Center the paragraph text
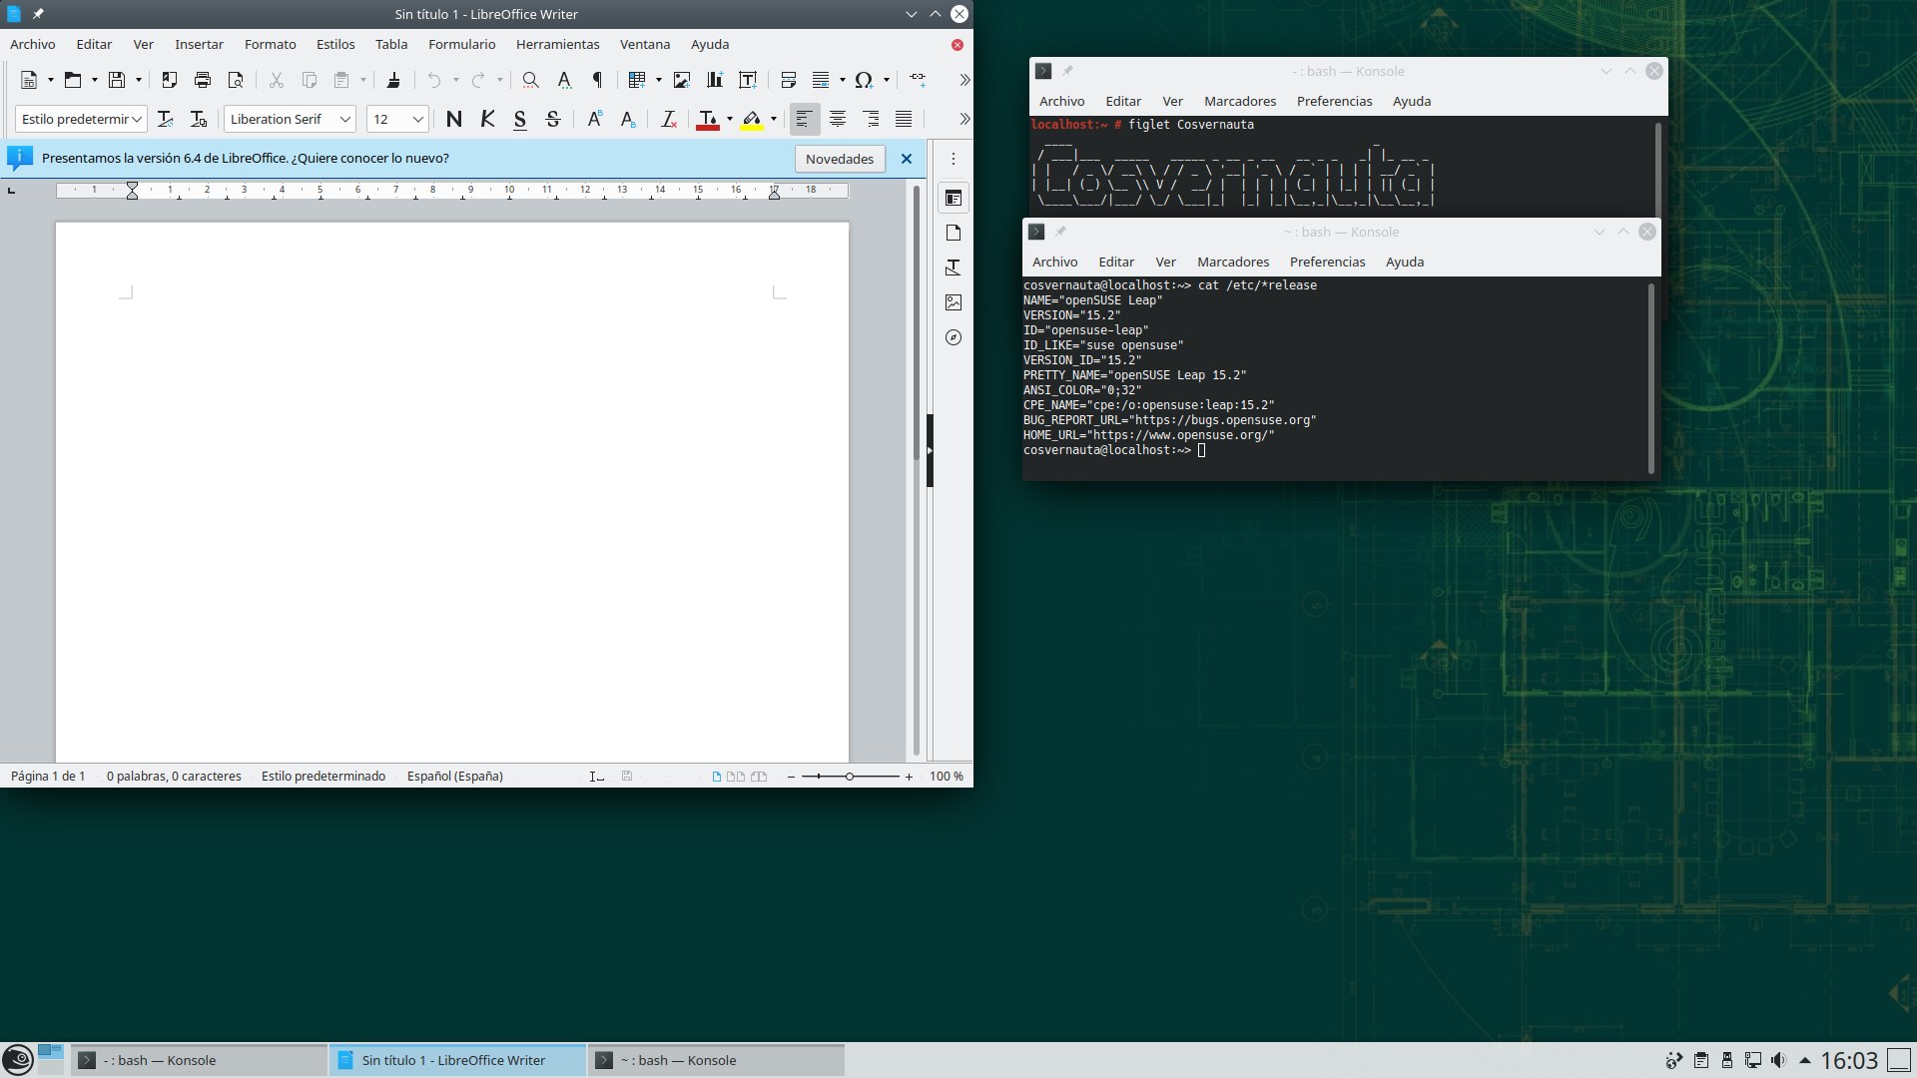Image resolution: width=1917 pixels, height=1078 pixels. (838, 119)
